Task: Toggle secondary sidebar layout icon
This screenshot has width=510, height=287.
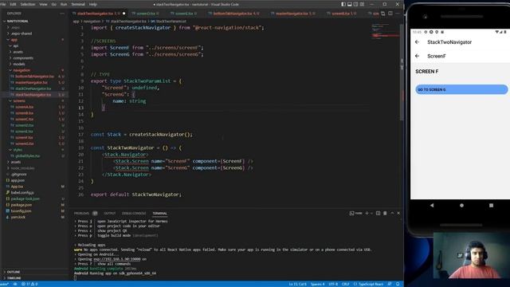Action: click(356, 4)
